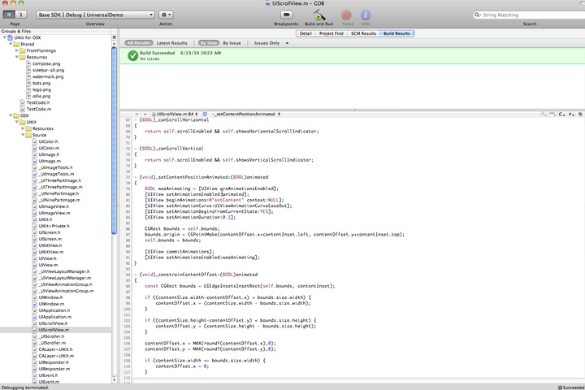Click the Tasks stop icon
This screenshot has height=390, width=585.
coord(347,15)
